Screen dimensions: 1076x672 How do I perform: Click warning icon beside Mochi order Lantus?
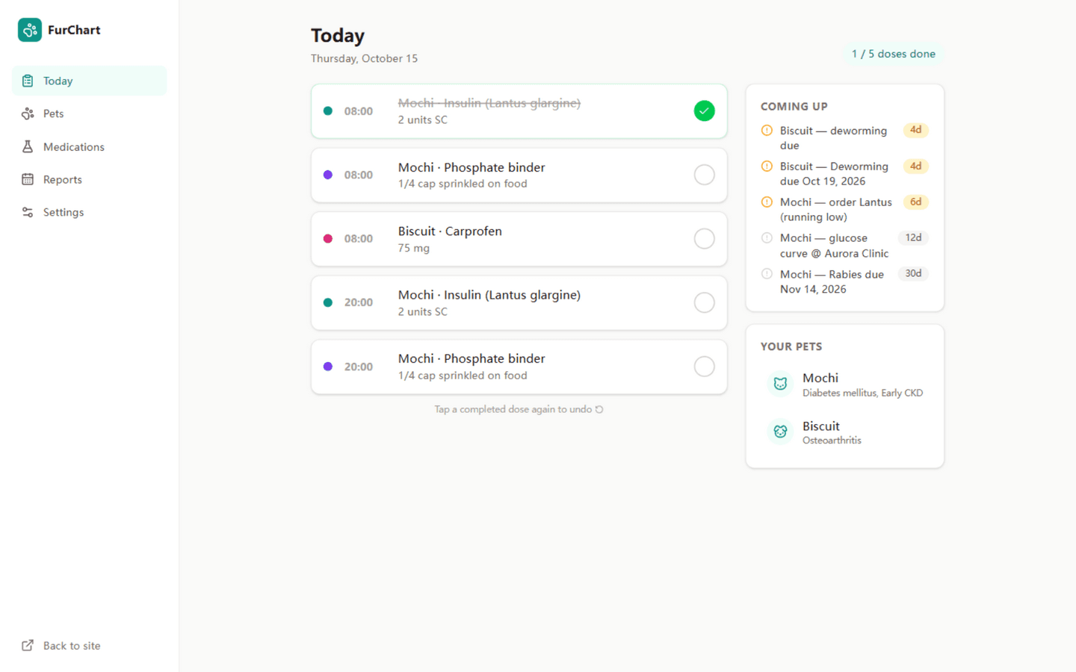pyautogui.click(x=767, y=202)
